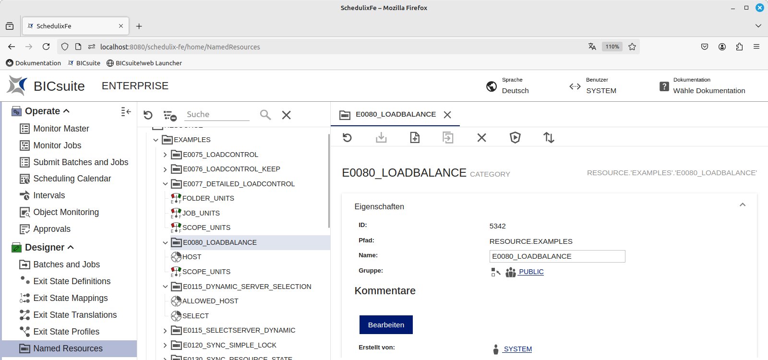The image size is (768, 360).
Task: Click the Bearbeiten button
Action: point(385,325)
